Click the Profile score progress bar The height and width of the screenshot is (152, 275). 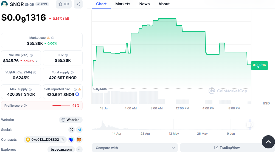[x=61, y=106]
